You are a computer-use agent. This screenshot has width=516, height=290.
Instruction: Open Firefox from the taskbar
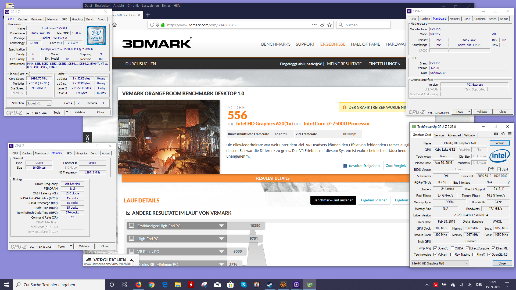click(138, 285)
